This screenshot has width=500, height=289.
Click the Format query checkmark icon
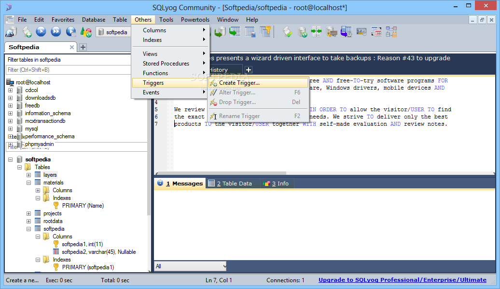287,32
